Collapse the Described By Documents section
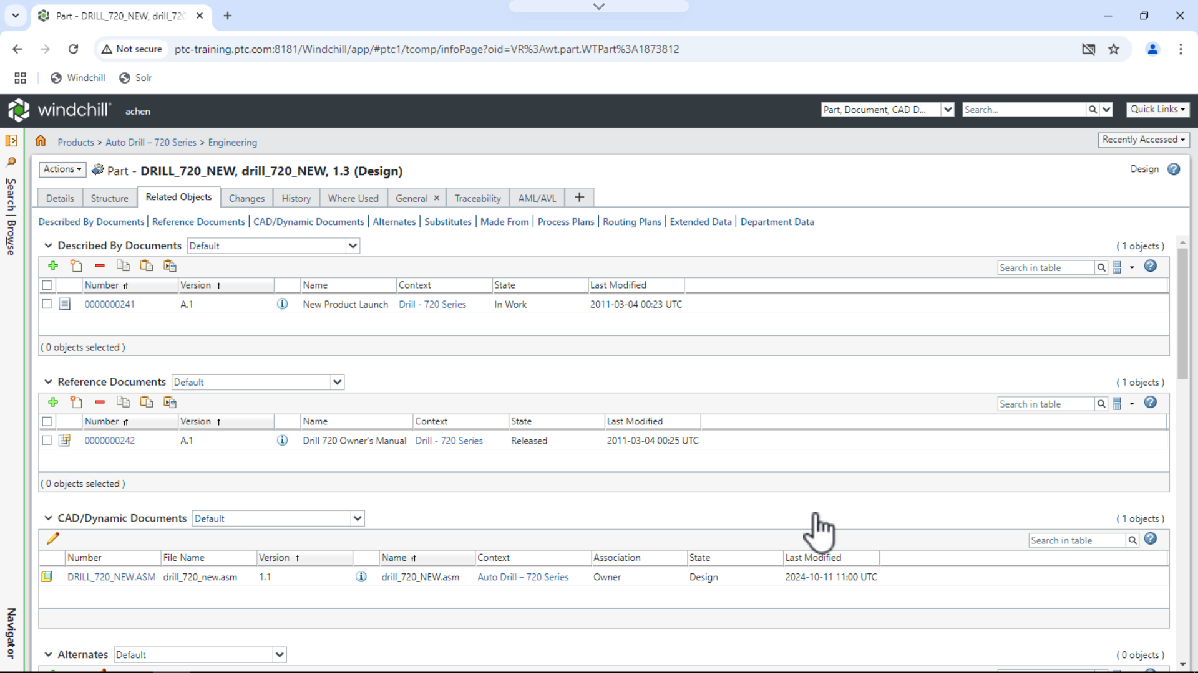Viewport: 1198px width, 673px height. point(48,245)
